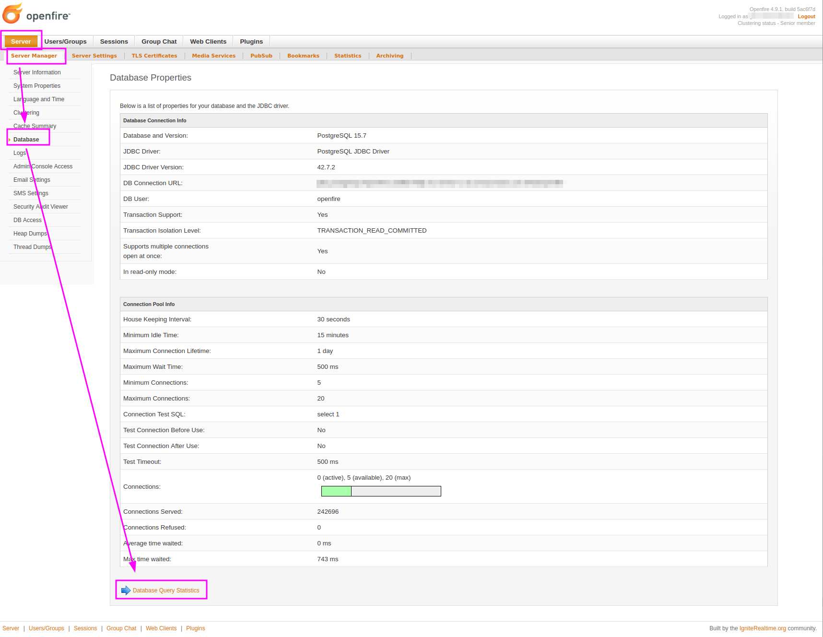Select the Plugins tab
Image resolution: width=823 pixels, height=637 pixels.
[x=251, y=42]
